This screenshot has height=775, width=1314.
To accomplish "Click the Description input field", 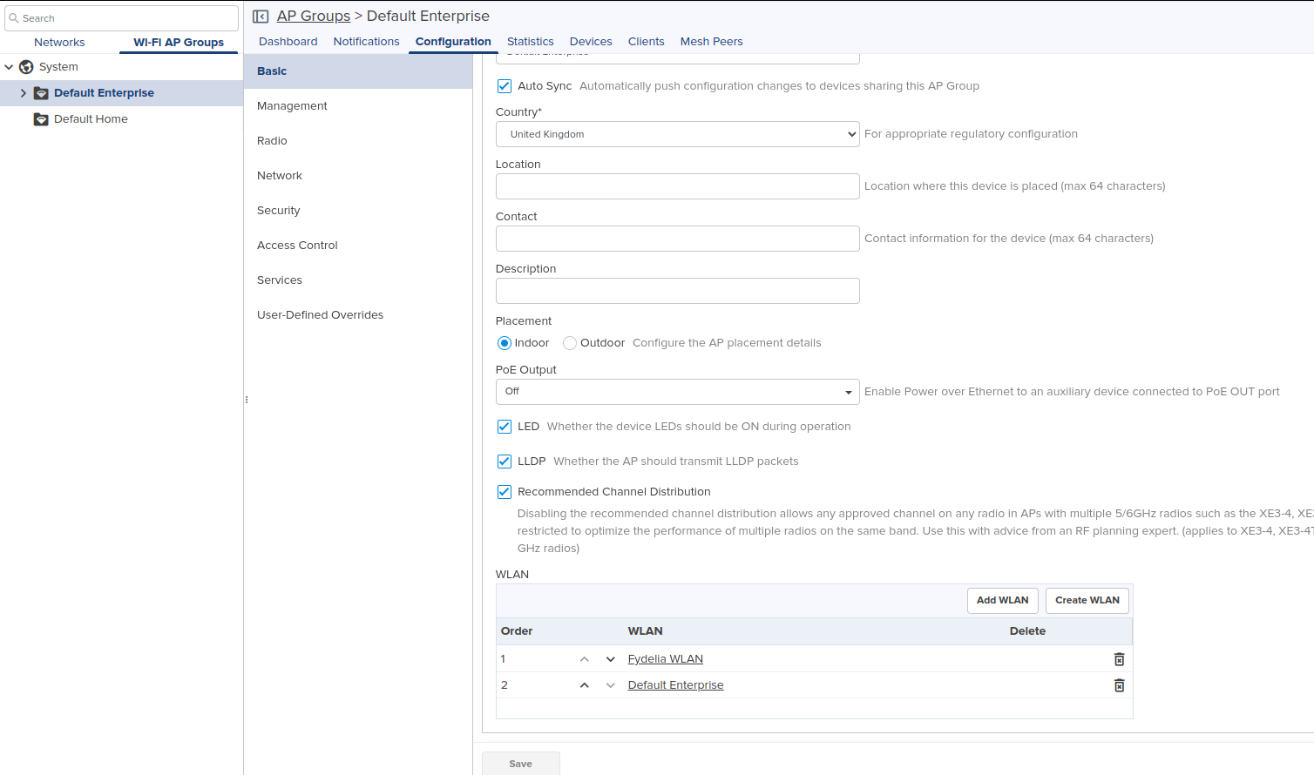I will [x=677, y=291].
